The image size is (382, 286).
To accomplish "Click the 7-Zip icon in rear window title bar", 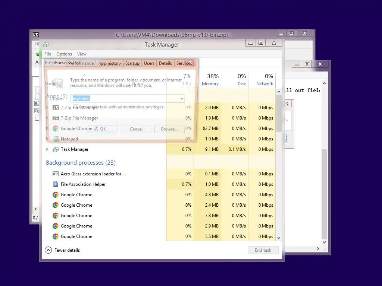I will click(36, 35).
